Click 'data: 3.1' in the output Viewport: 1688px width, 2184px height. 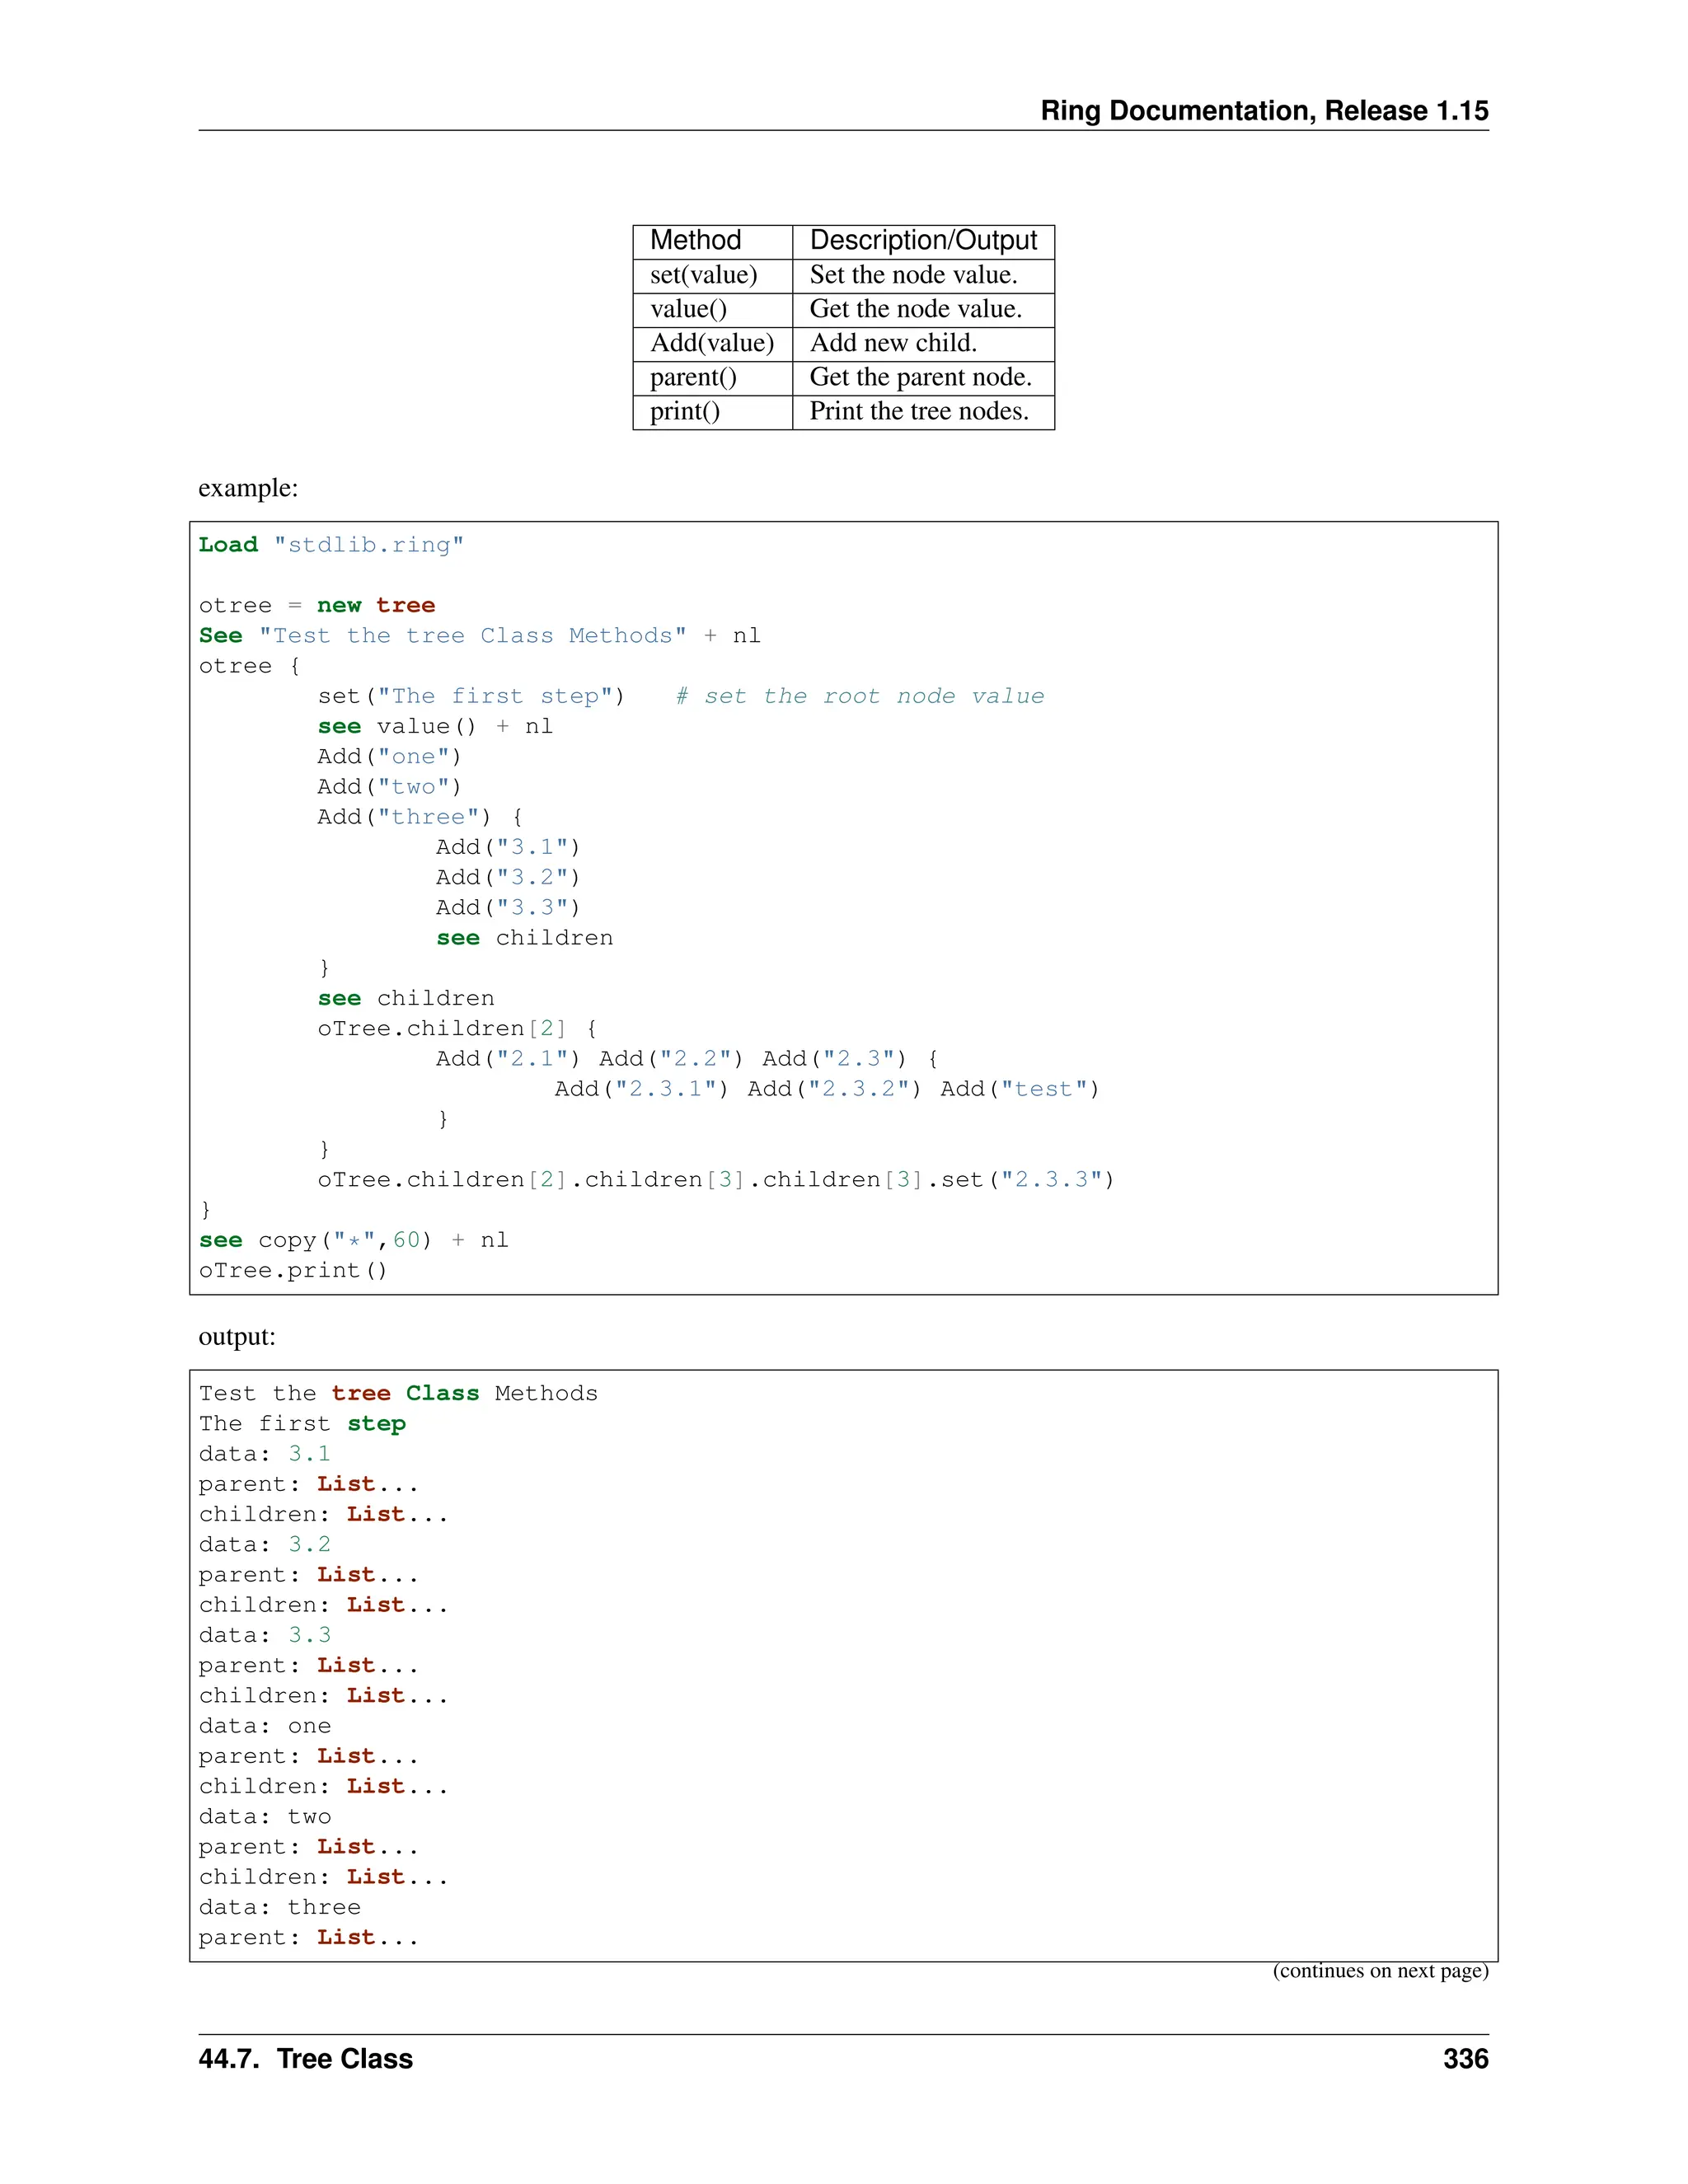(x=264, y=1454)
